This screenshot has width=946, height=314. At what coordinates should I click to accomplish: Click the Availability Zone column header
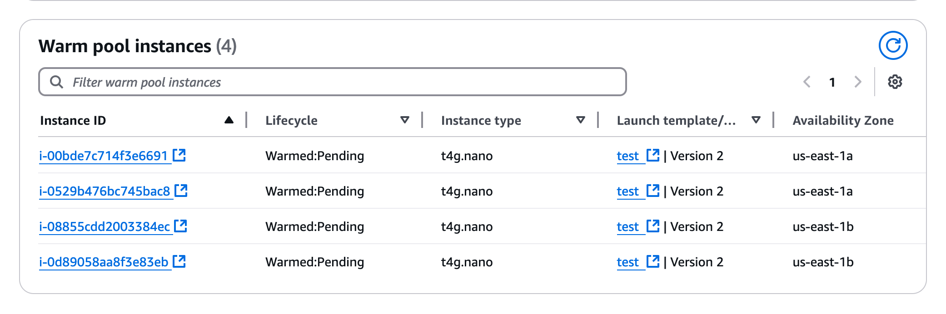[843, 120]
